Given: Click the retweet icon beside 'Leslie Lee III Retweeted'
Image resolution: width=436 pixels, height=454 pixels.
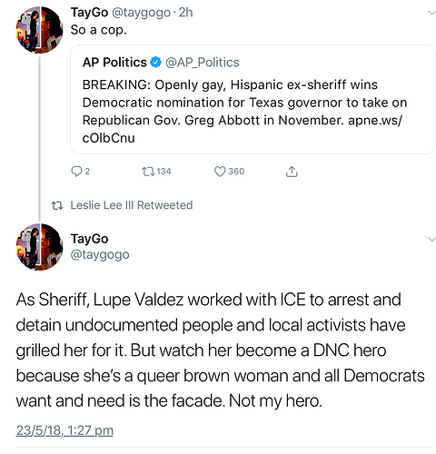Looking at the screenshot, I should [x=57, y=206].
